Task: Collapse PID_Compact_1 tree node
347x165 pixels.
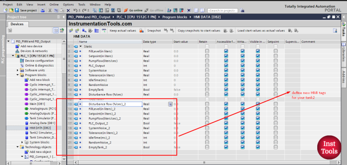Action: tap(22, 156)
